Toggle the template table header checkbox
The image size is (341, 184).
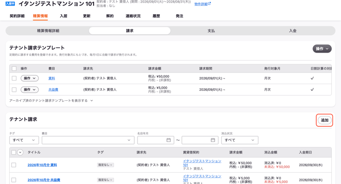[14, 68]
